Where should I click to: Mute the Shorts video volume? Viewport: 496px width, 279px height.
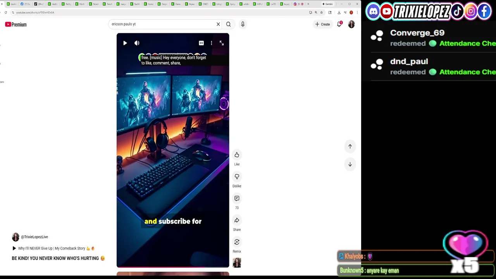(137, 43)
